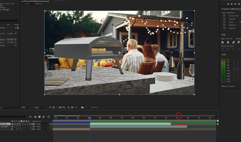Open composition mini-flowchart in timeline
Image resolution: width=241 pixels, height=142 pixels.
click(x=30, y=117)
